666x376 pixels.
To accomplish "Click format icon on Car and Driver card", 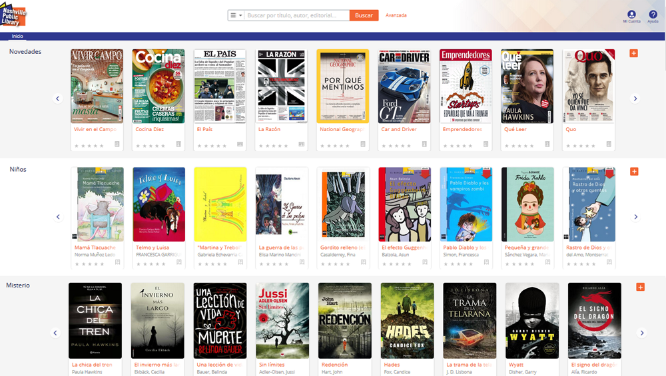I will [x=424, y=144].
